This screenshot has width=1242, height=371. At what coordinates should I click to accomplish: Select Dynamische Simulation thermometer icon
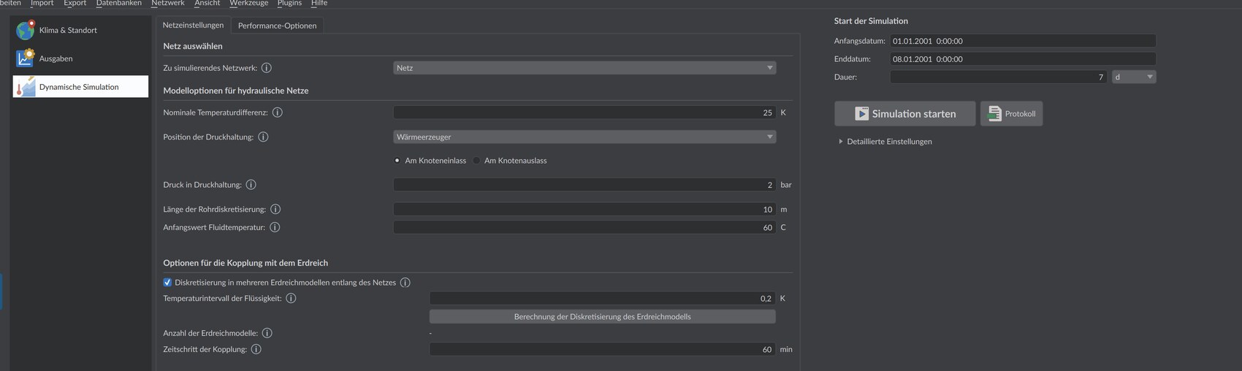click(26, 86)
